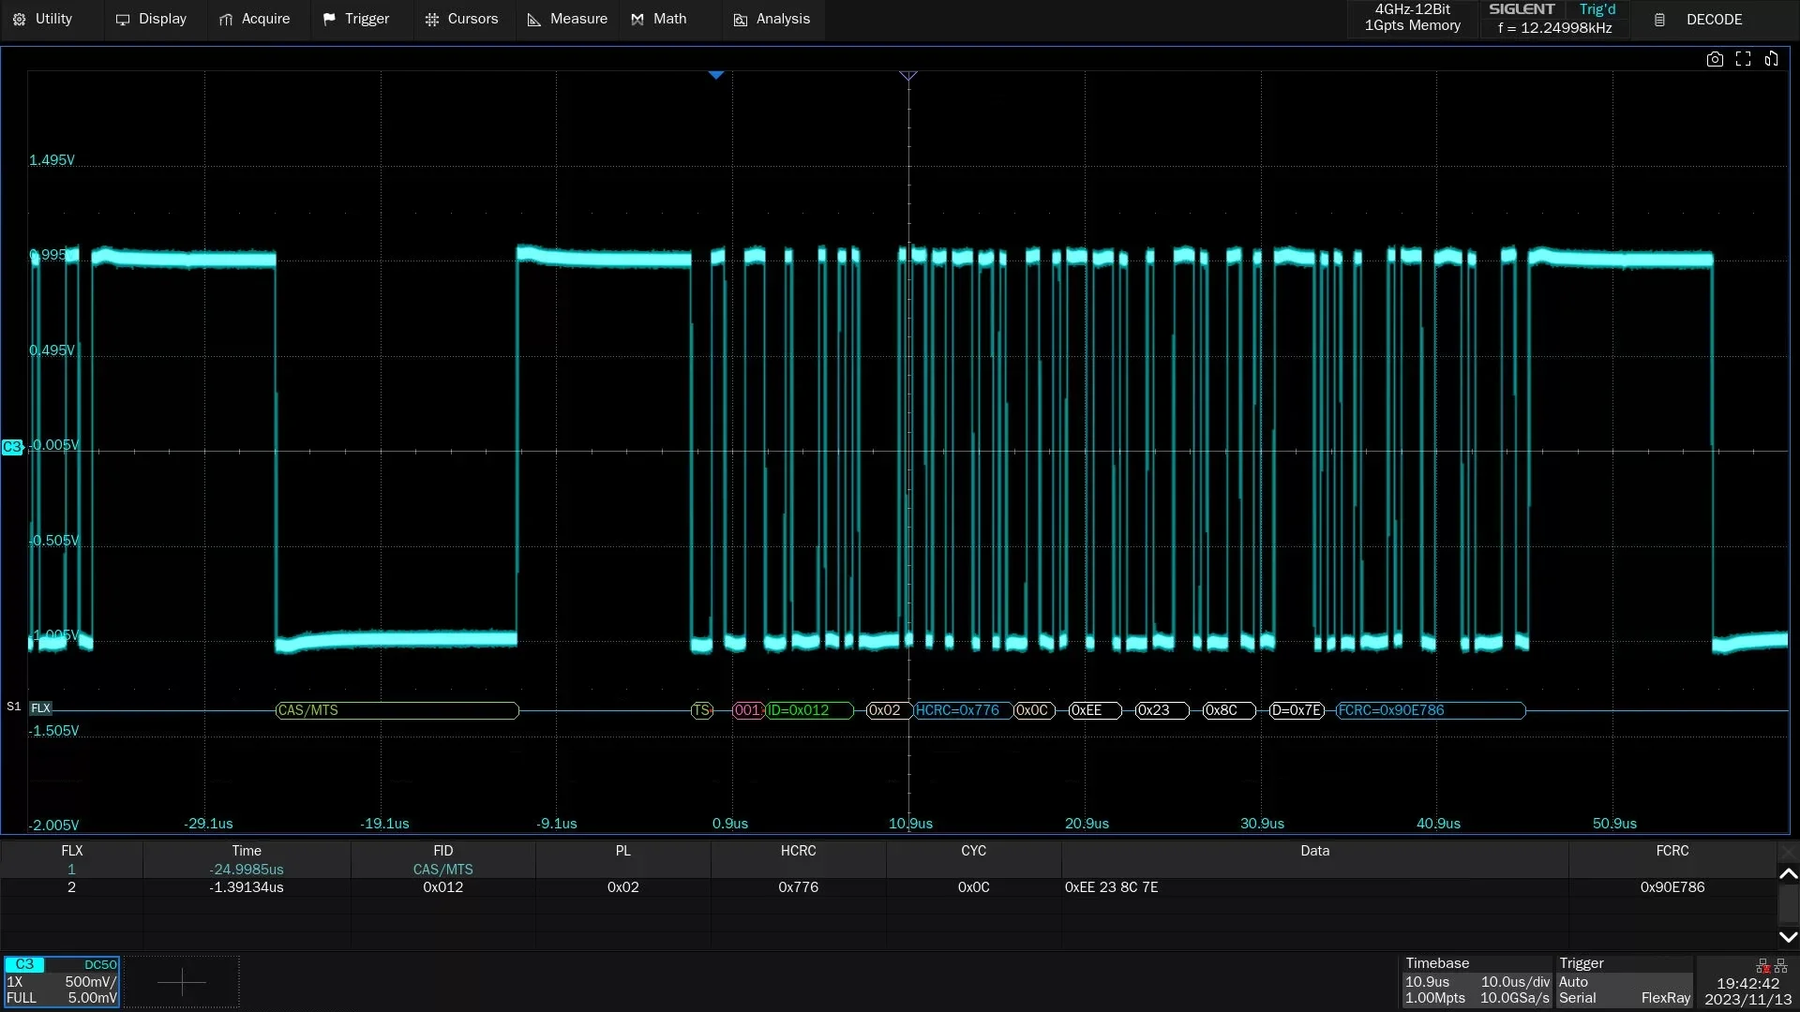Open the Acquire menu

[x=254, y=19]
